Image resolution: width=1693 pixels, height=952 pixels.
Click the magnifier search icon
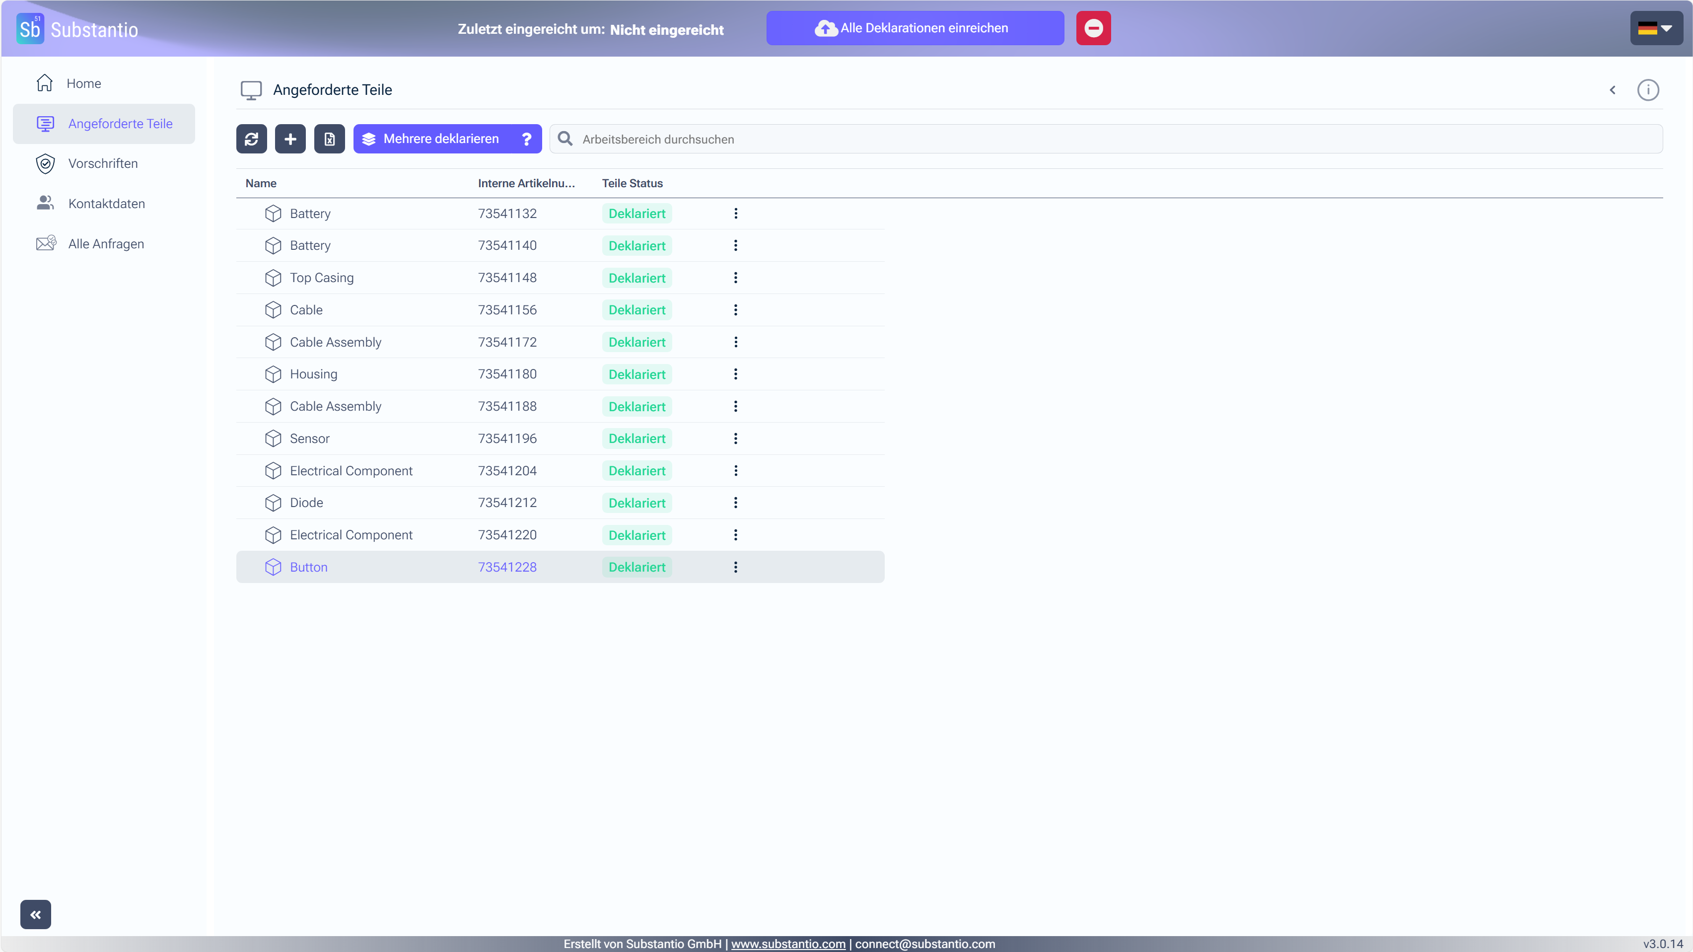[x=564, y=139]
